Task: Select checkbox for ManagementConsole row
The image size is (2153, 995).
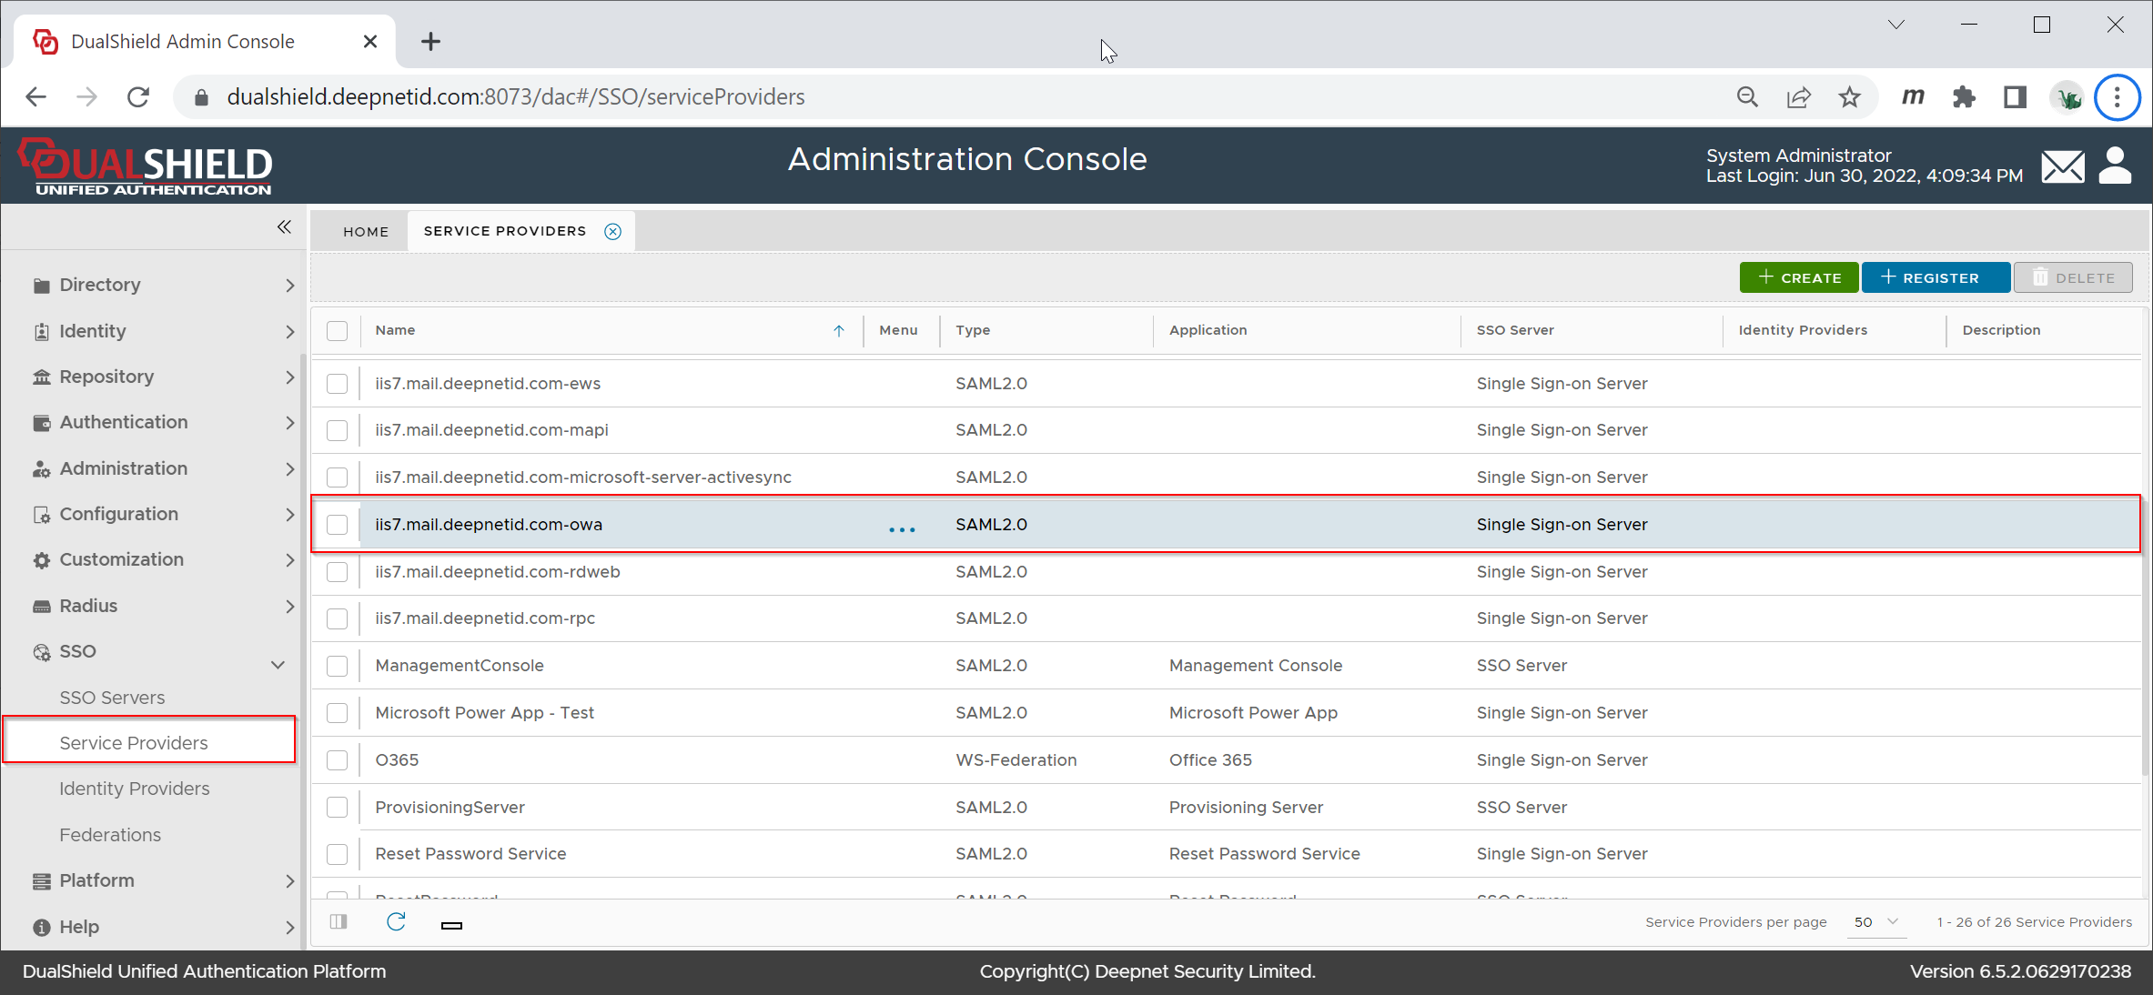Action: pos(338,666)
